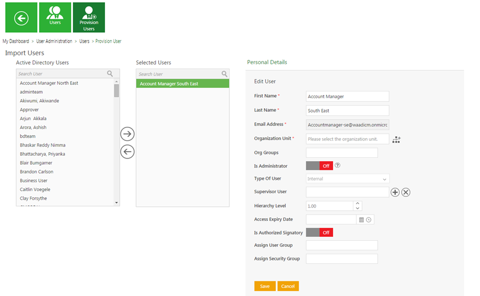Increase Hierarchy Level with up arrow

tap(357, 204)
